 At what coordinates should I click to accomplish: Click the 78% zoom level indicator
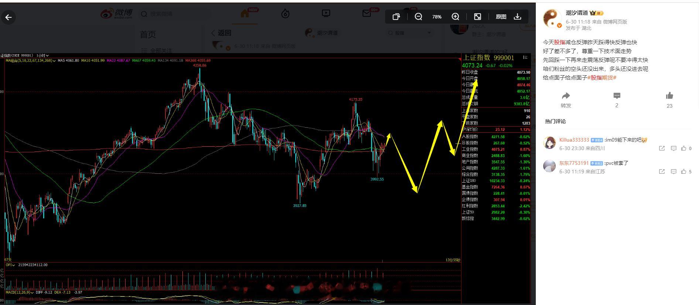[437, 17]
